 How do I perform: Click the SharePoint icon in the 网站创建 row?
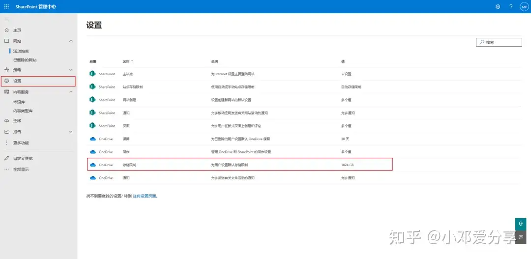[92, 100]
